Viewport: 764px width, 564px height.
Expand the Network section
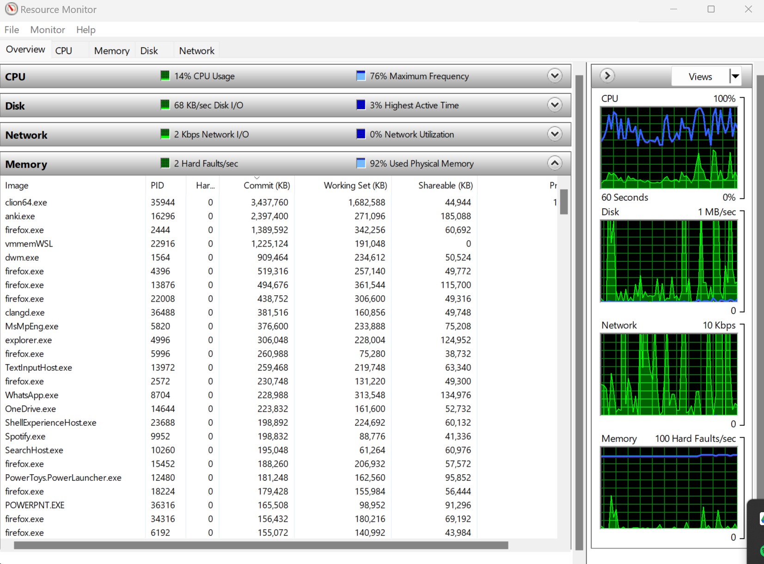(x=555, y=134)
